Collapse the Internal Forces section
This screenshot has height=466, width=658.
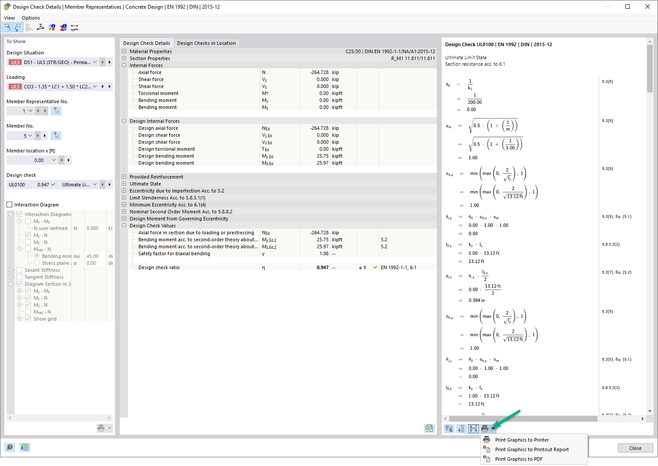(x=124, y=65)
